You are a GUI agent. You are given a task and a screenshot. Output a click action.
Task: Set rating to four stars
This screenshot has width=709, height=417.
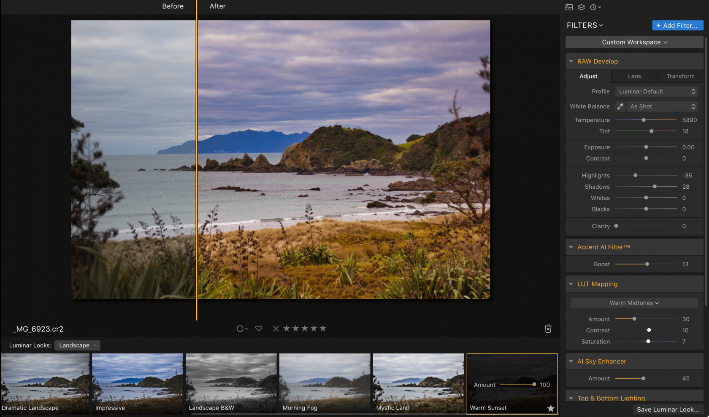[314, 329]
